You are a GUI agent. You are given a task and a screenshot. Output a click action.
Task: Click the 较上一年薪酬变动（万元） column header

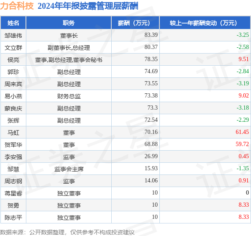(205, 23)
